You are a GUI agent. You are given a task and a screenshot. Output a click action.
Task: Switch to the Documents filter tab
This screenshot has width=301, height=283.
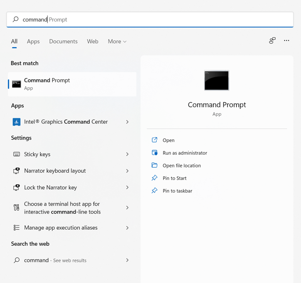63,41
